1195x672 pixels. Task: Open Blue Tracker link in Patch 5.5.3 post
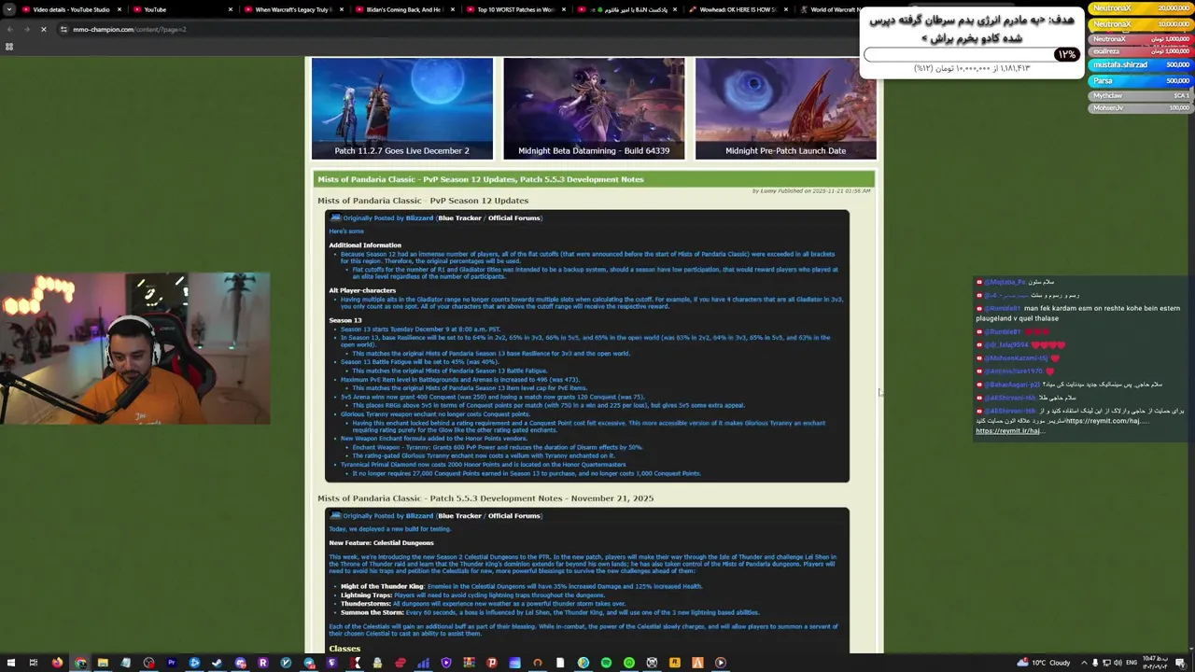tap(460, 515)
